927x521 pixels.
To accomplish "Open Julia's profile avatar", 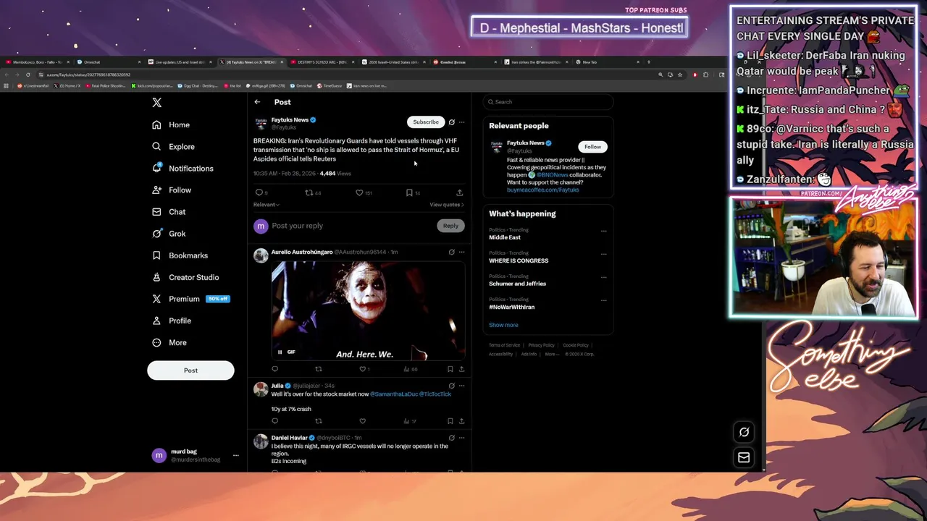I will pos(261,389).
